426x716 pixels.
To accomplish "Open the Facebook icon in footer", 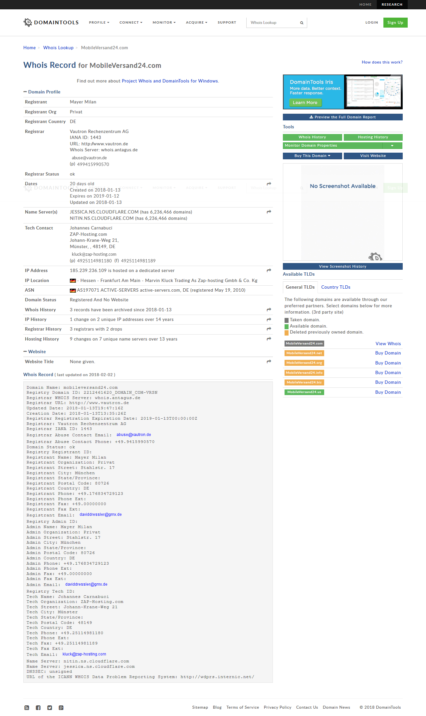I will (x=38, y=708).
